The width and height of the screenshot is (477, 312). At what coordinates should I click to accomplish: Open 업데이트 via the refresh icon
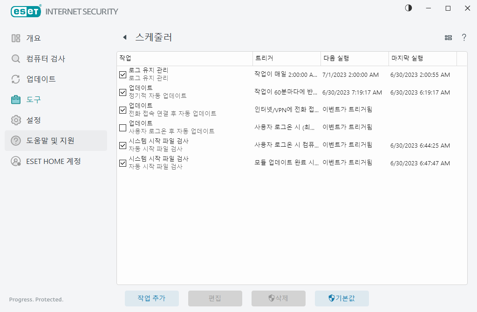coord(15,79)
